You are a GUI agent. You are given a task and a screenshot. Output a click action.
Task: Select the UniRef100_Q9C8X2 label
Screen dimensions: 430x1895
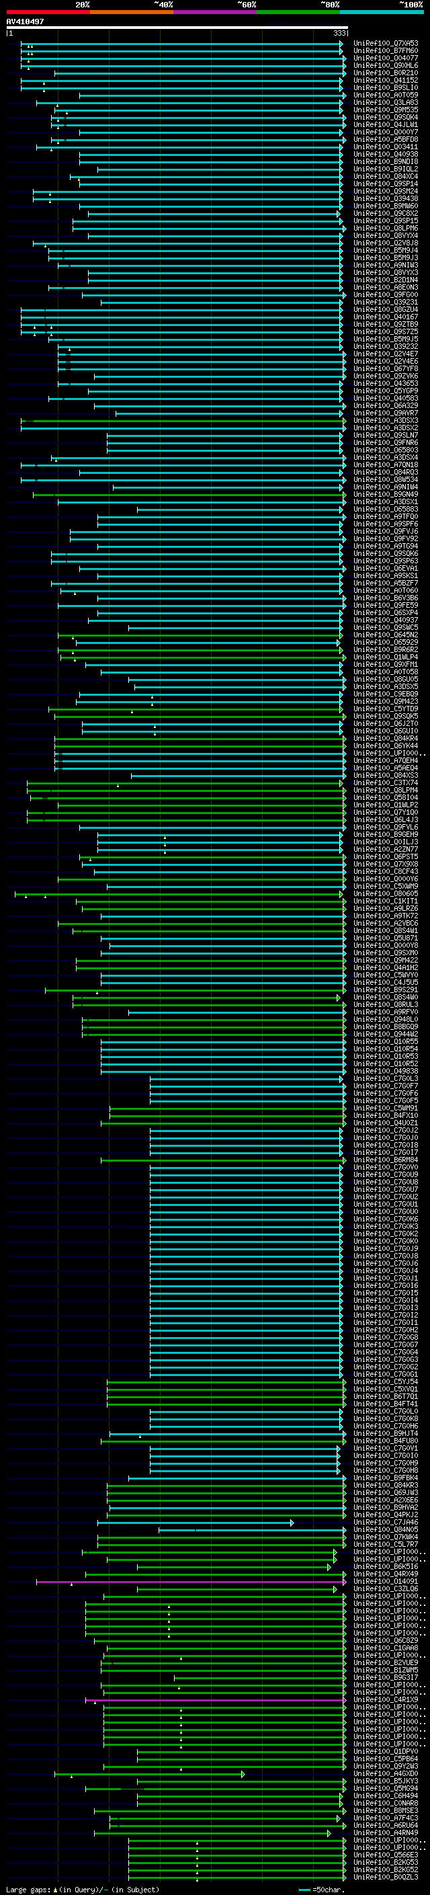(386, 213)
